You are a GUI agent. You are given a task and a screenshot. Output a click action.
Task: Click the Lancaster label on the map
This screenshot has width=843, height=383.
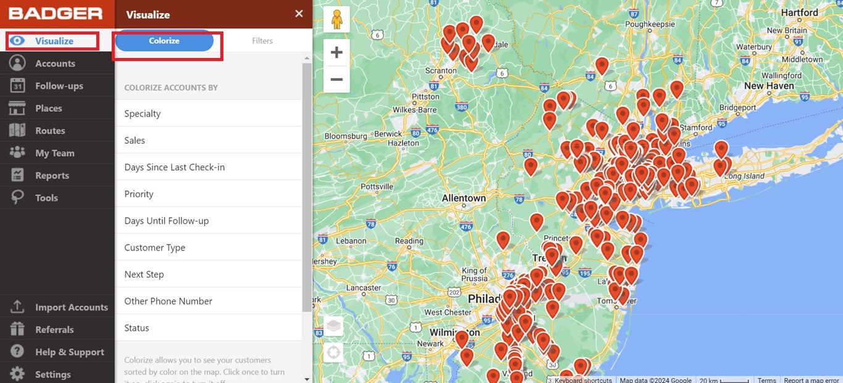click(363, 287)
